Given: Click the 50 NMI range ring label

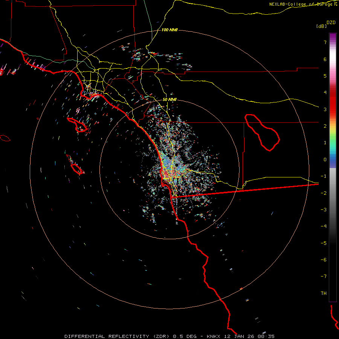Looking at the screenshot, I should 169,100.
